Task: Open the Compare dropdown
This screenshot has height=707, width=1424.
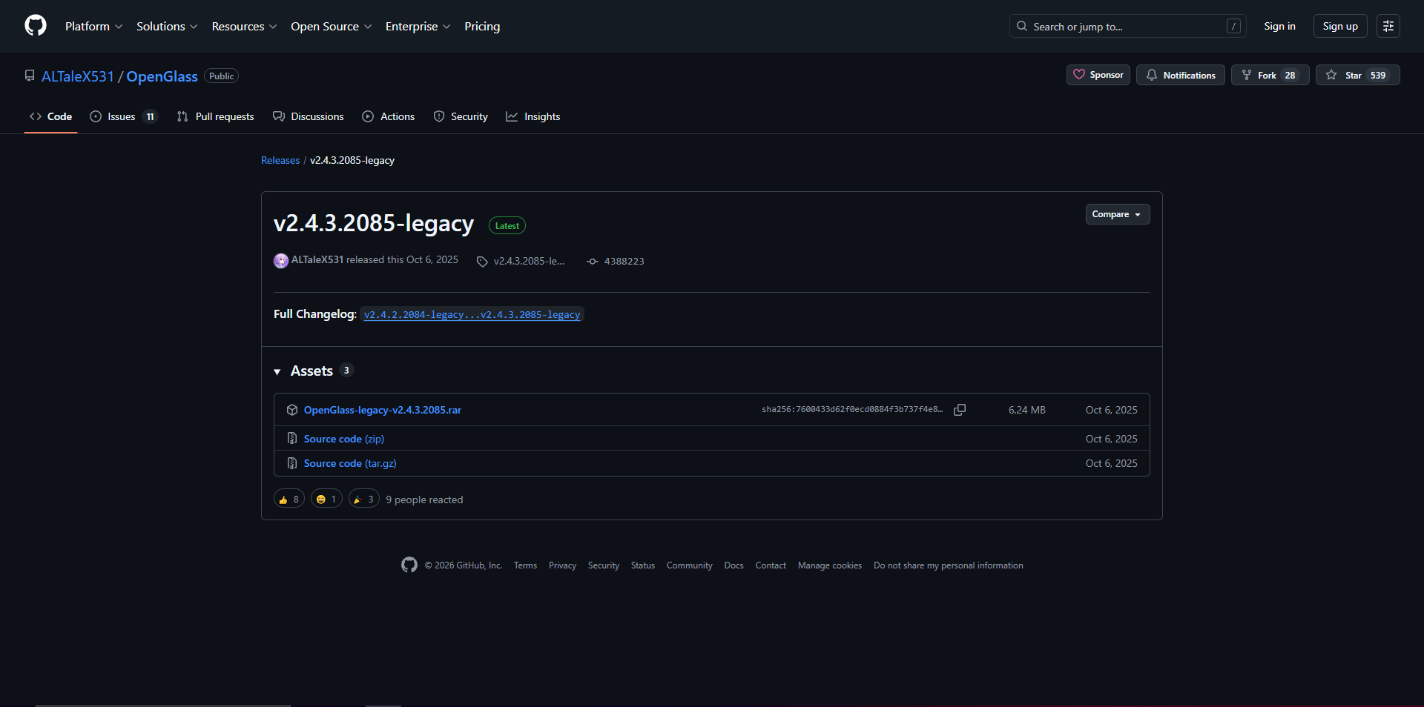Action: click(x=1118, y=214)
